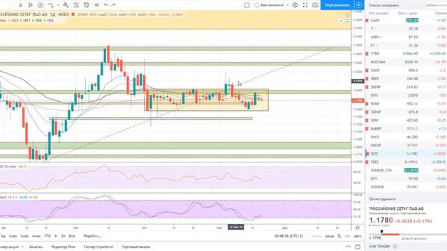Undo the last chart action

tap(106, 5)
